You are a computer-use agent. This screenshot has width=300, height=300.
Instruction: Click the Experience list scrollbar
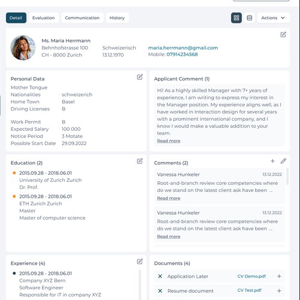140,284
